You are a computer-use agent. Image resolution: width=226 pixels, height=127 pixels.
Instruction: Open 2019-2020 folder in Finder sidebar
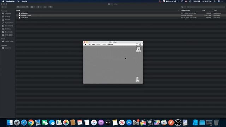7,35
